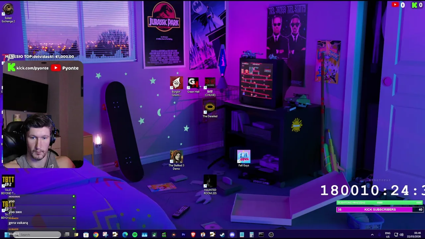Open The Derailed desktop shortcut

pos(210,110)
